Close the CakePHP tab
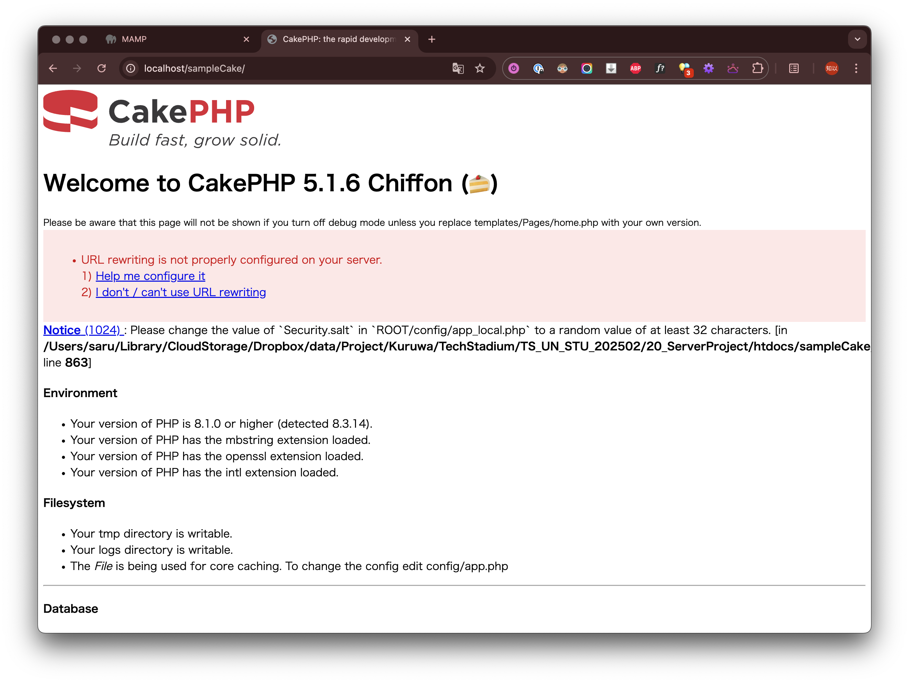 click(x=407, y=40)
